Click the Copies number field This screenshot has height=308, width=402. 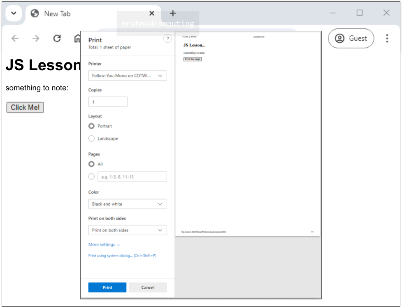tap(108, 102)
